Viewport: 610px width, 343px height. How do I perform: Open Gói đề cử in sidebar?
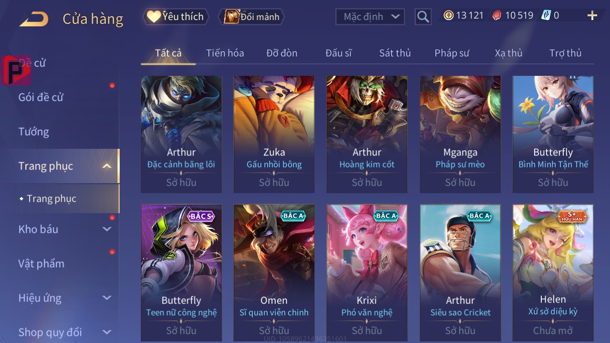coord(41,97)
